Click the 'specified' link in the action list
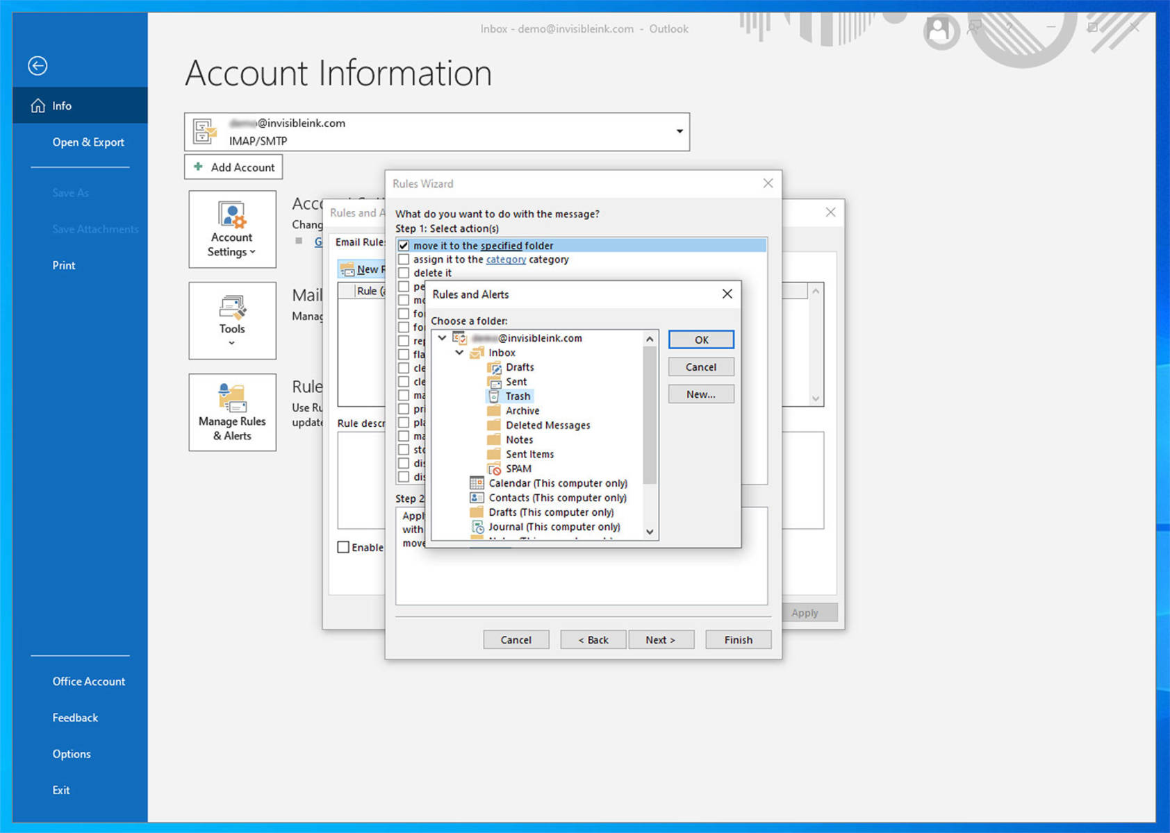 (502, 246)
